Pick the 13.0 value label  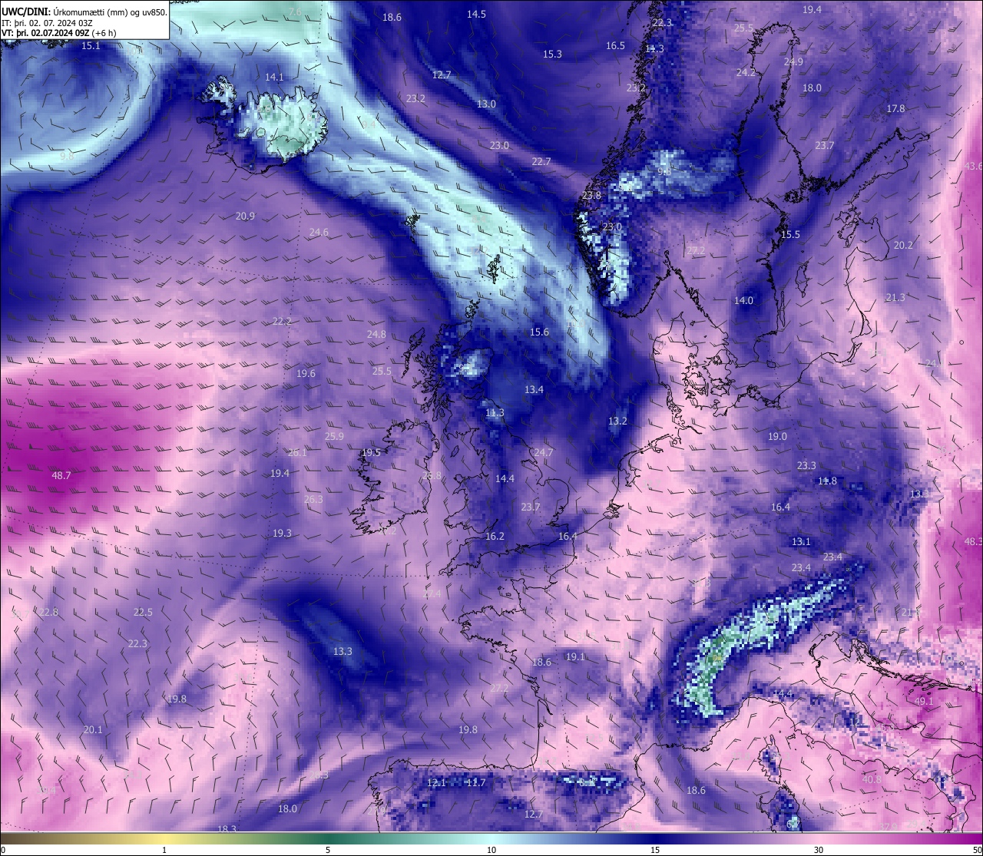[x=486, y=104]
